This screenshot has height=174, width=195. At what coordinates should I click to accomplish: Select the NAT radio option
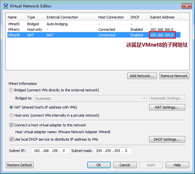pyautogui.click(x=12, y=107)
